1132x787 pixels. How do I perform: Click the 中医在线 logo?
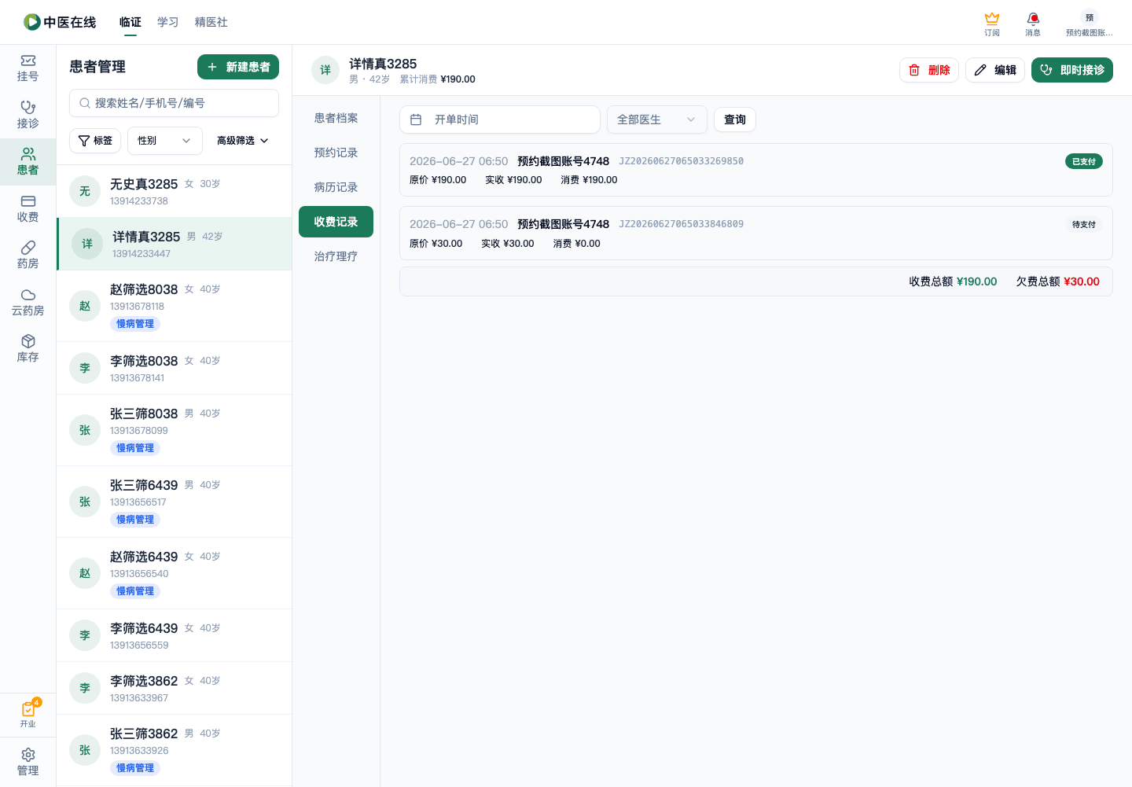coord(60,22)
